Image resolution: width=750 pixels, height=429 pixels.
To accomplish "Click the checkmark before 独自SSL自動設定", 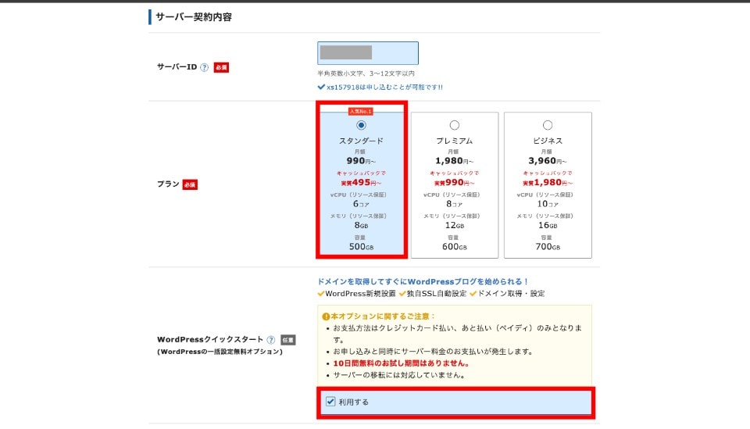I will click(x=402, y=294).
